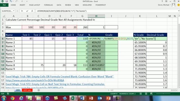
Task: Switch to the INSERT ribbon tab
Action: [x=22, y=5]
